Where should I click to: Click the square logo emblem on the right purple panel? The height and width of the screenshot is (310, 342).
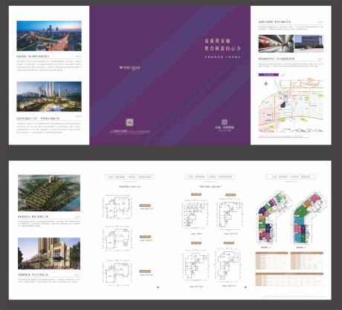pyautogui.click(x=225, y=122)
